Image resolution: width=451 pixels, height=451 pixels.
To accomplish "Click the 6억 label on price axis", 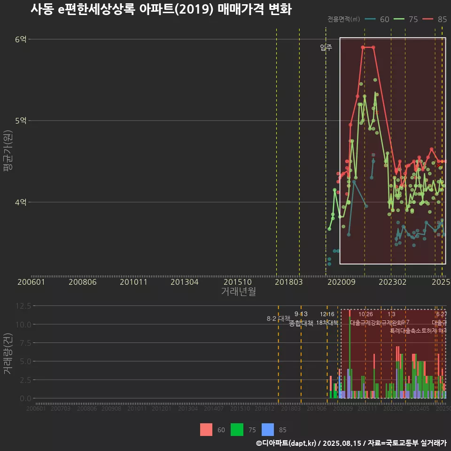I will pyautogui.click(x=21, y=39).
